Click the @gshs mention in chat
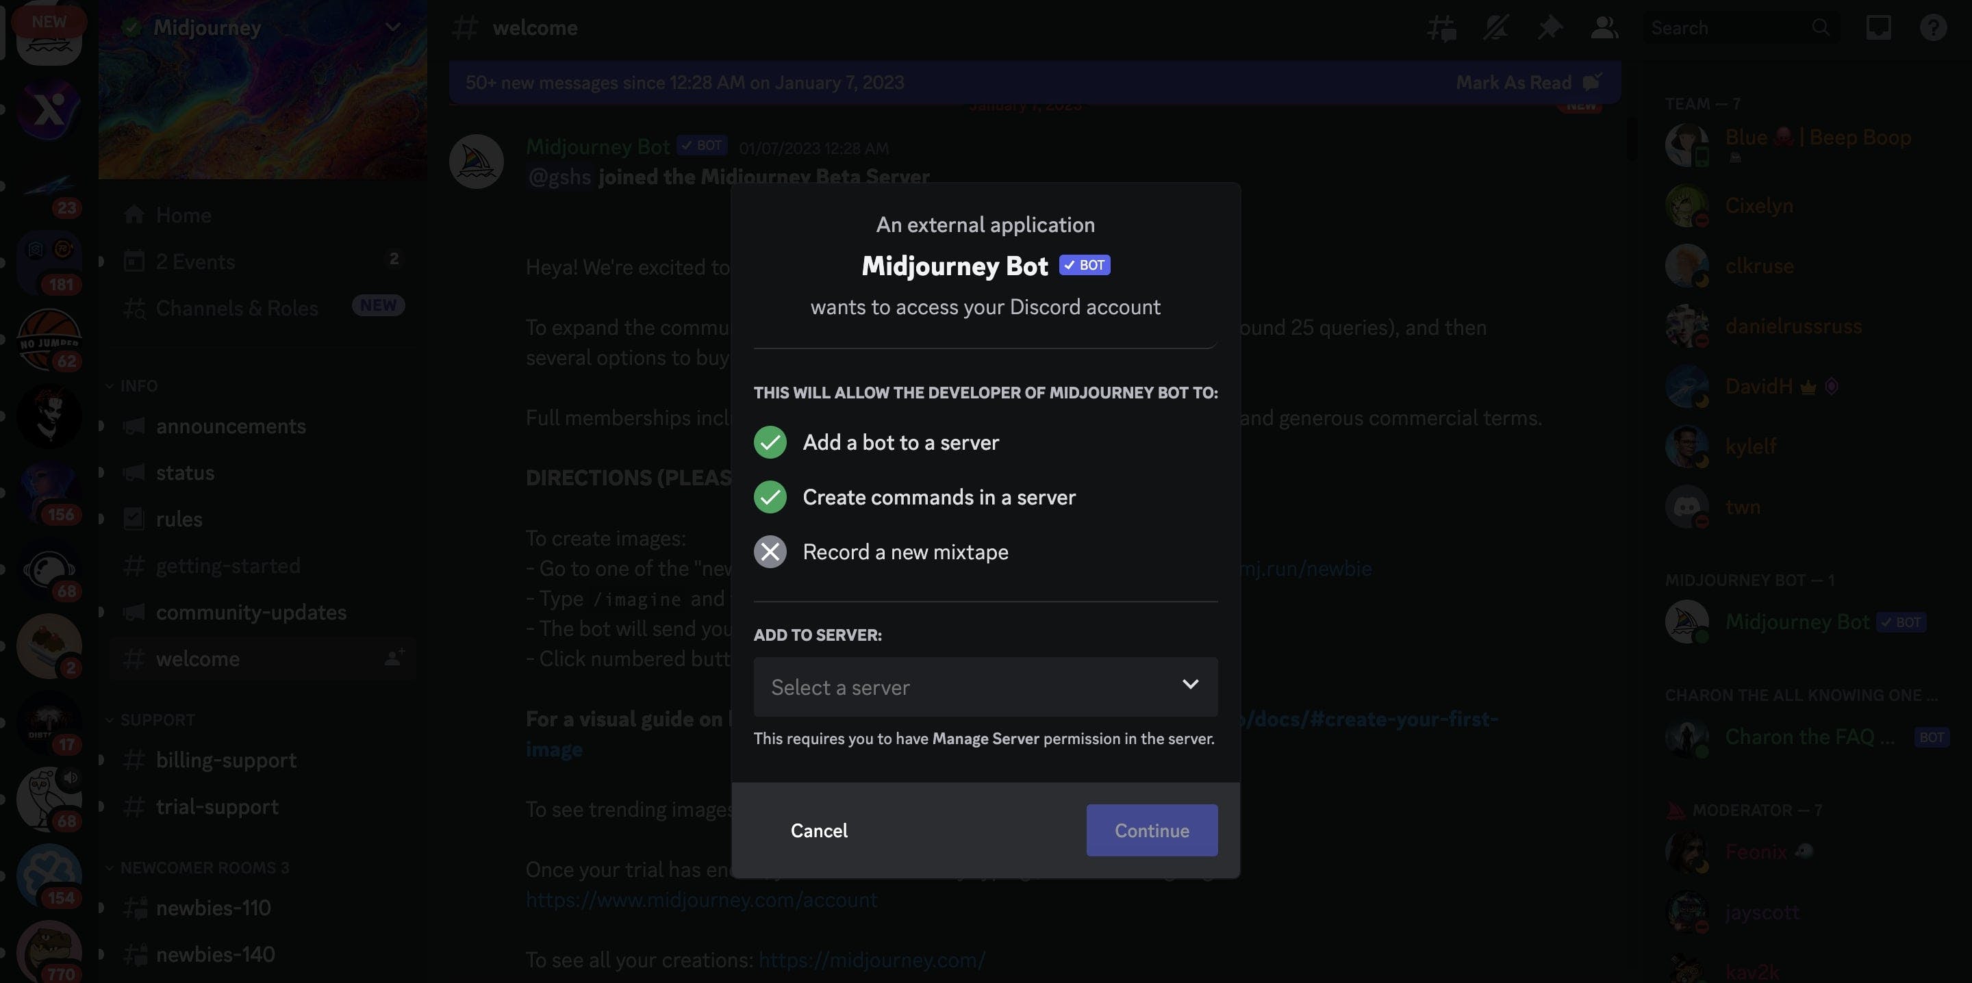The image size is (1972, 983). [559, 177]
